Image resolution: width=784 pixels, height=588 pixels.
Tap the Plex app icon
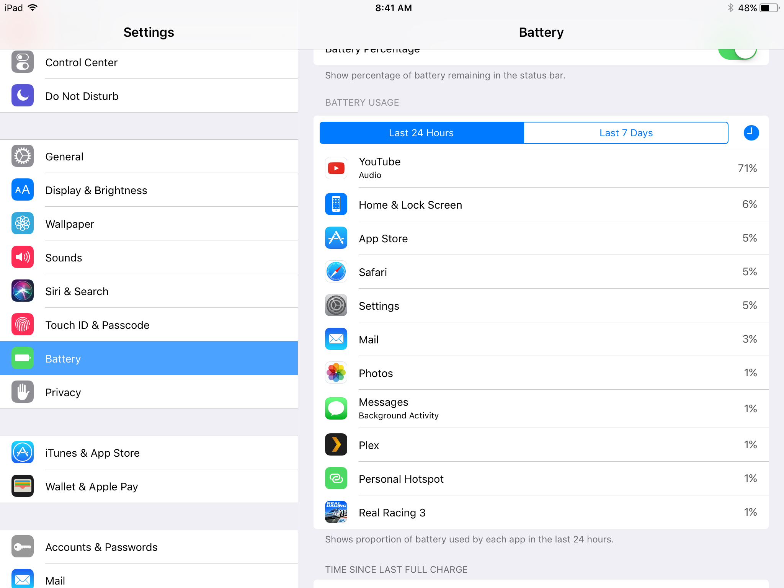coord(336,444)
